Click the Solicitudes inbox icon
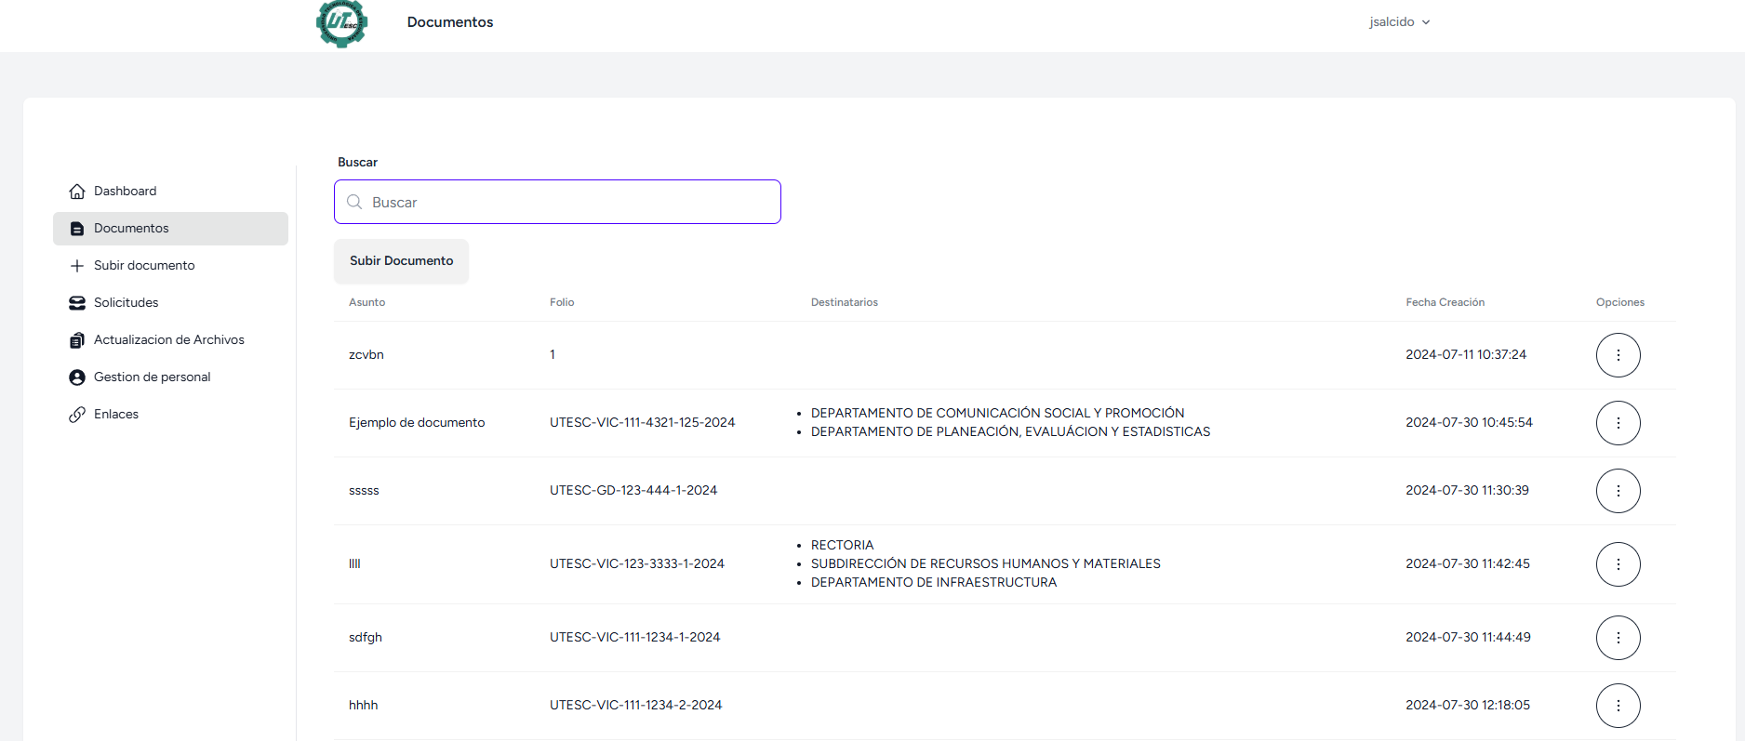Viewport: 1745px width, 741px height. pyautogui.click(x=77, y=303)
